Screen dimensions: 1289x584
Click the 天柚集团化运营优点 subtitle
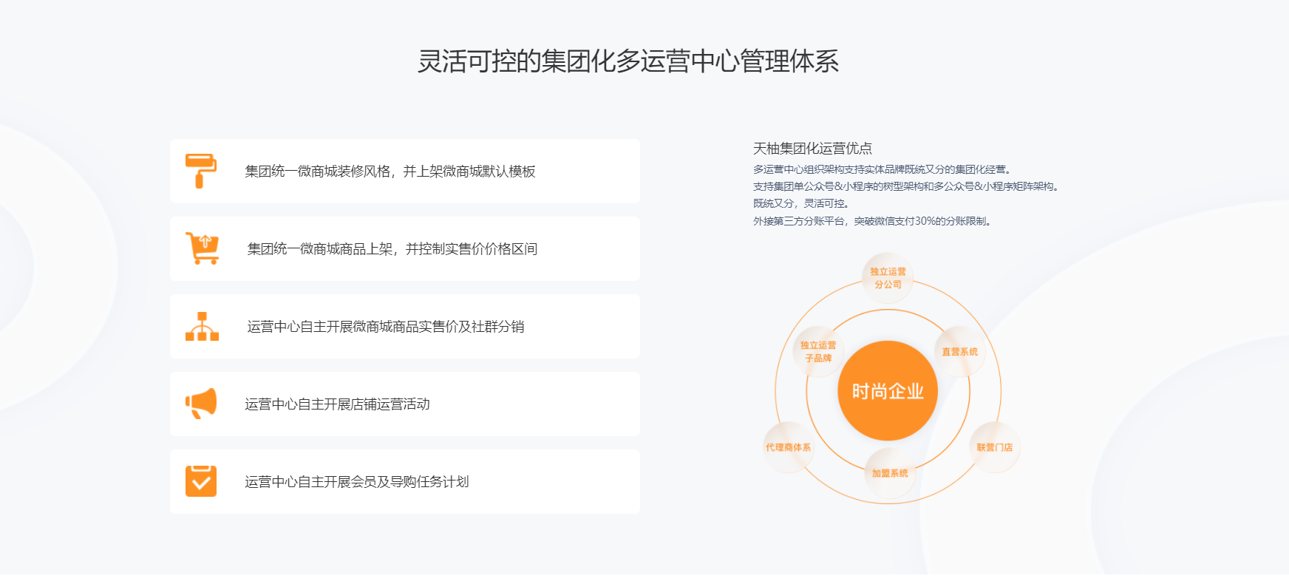click(x=812, y=148)
